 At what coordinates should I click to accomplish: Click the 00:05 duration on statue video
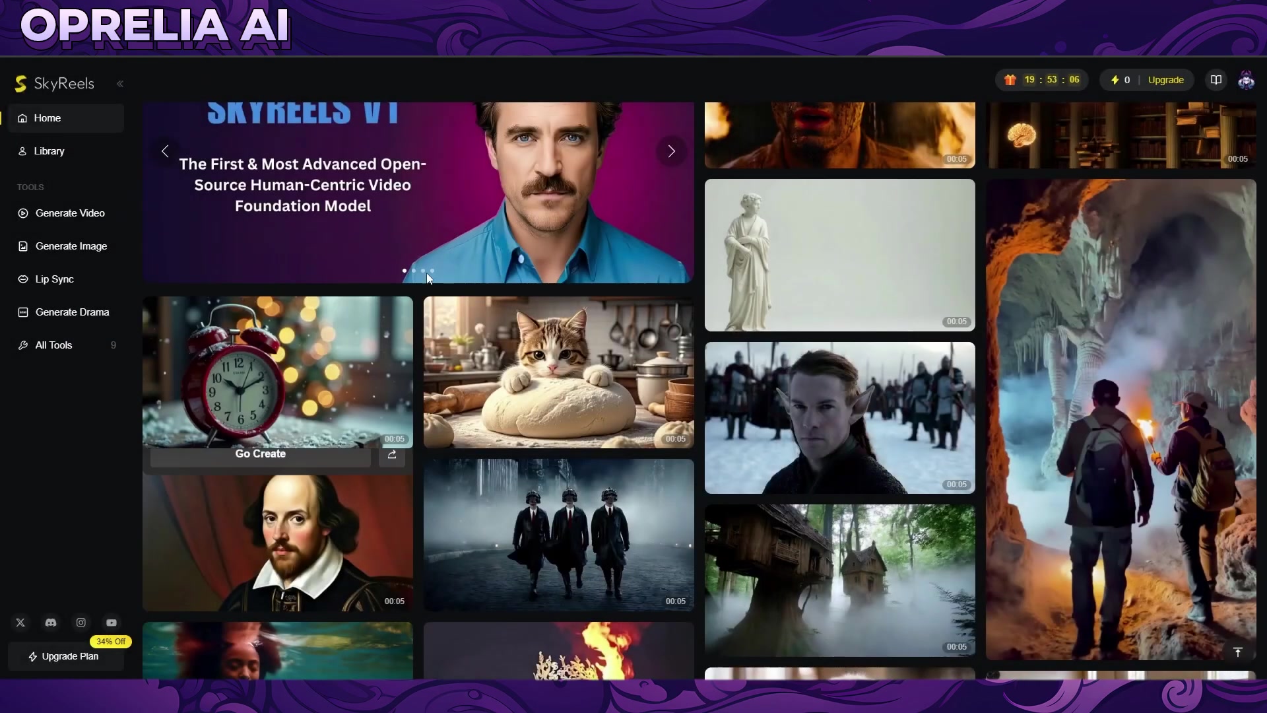(957, 322)
